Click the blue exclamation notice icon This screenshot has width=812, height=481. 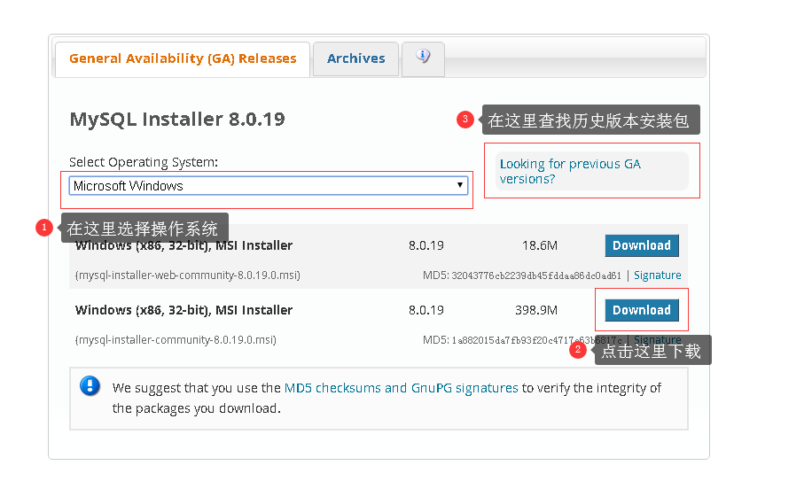[x=90, y=386]
